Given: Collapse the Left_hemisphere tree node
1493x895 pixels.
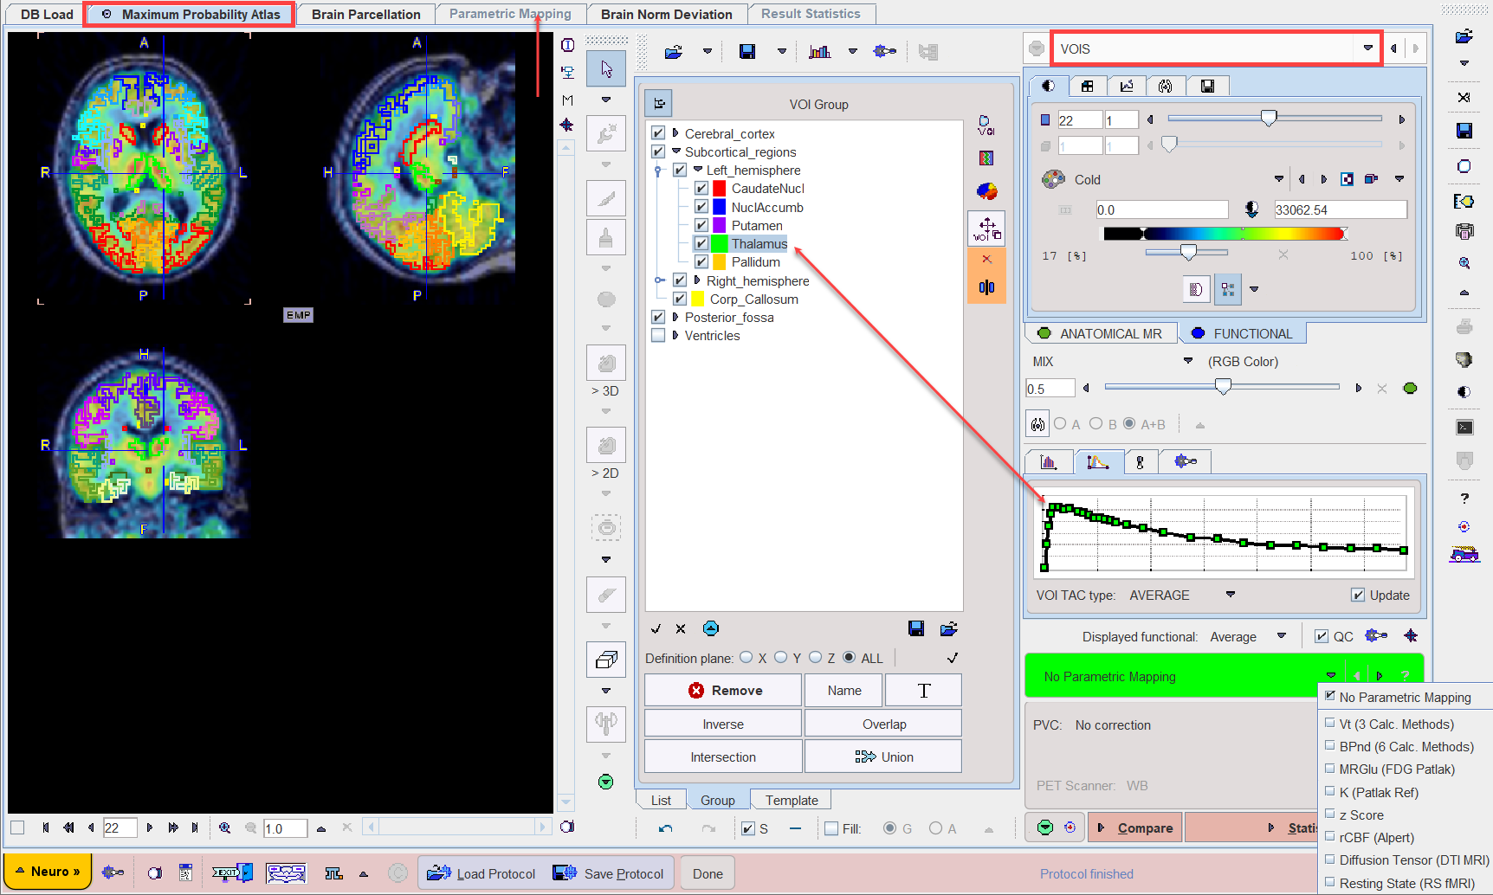Looking at the screenshot, I should (x=698, y=170).
